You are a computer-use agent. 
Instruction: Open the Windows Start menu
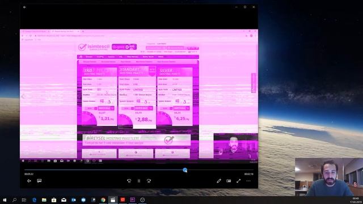coord(5,200)
